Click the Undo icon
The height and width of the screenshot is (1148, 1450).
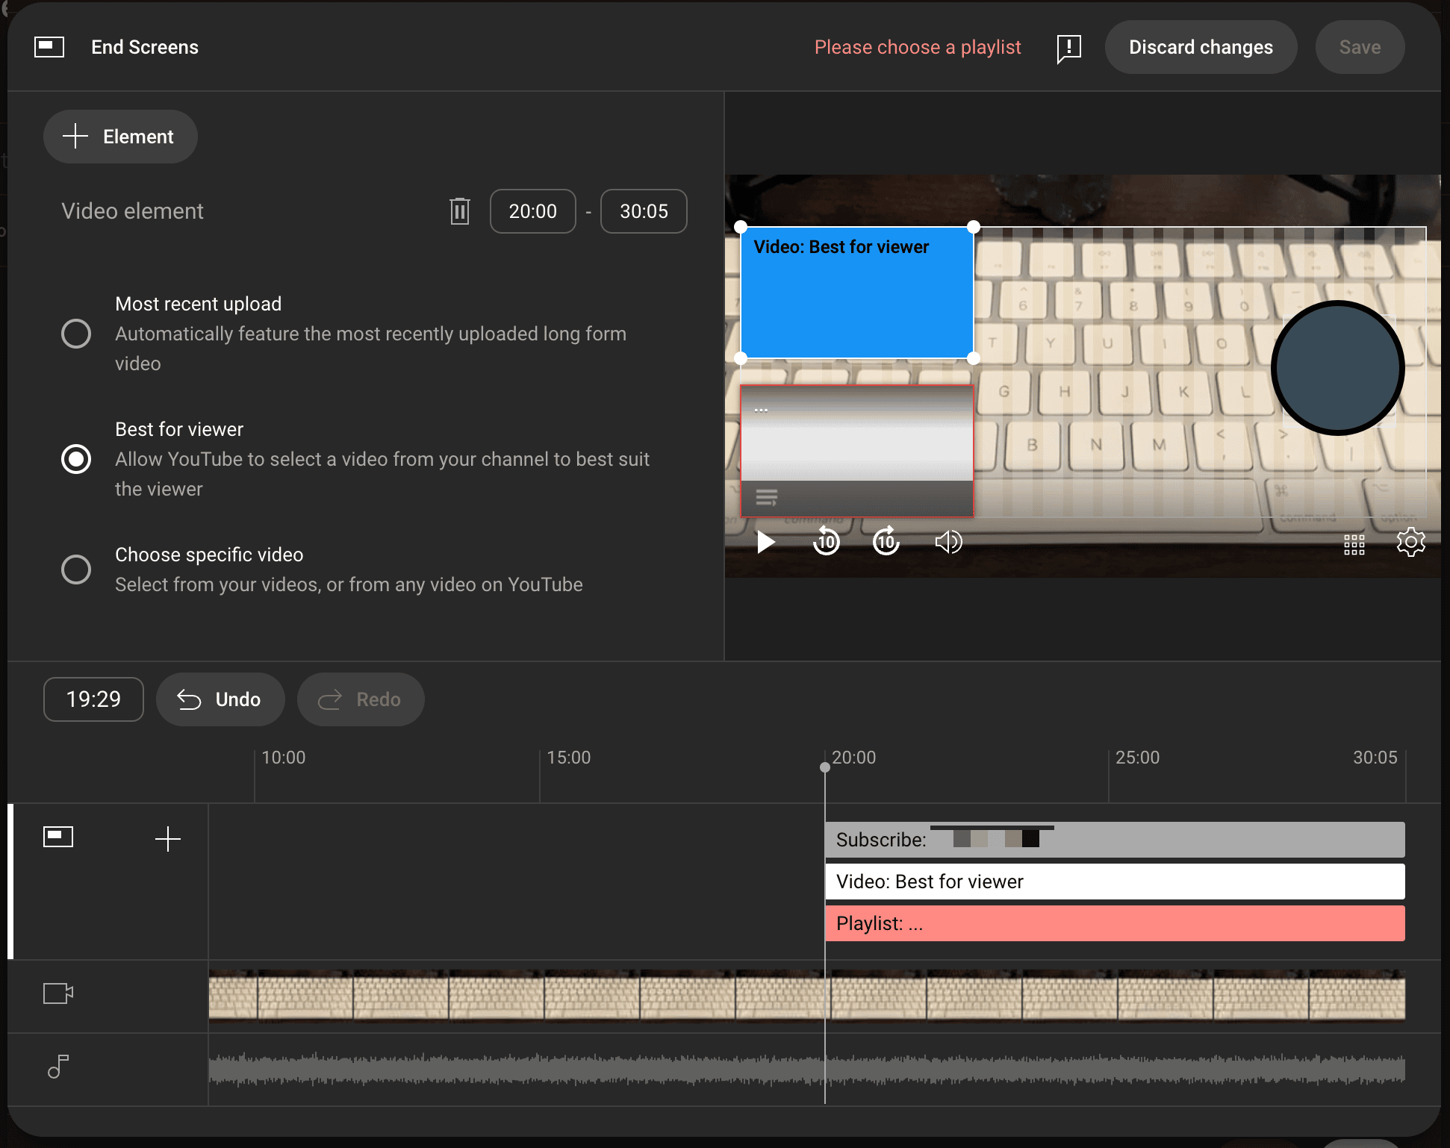pos(190,700)
